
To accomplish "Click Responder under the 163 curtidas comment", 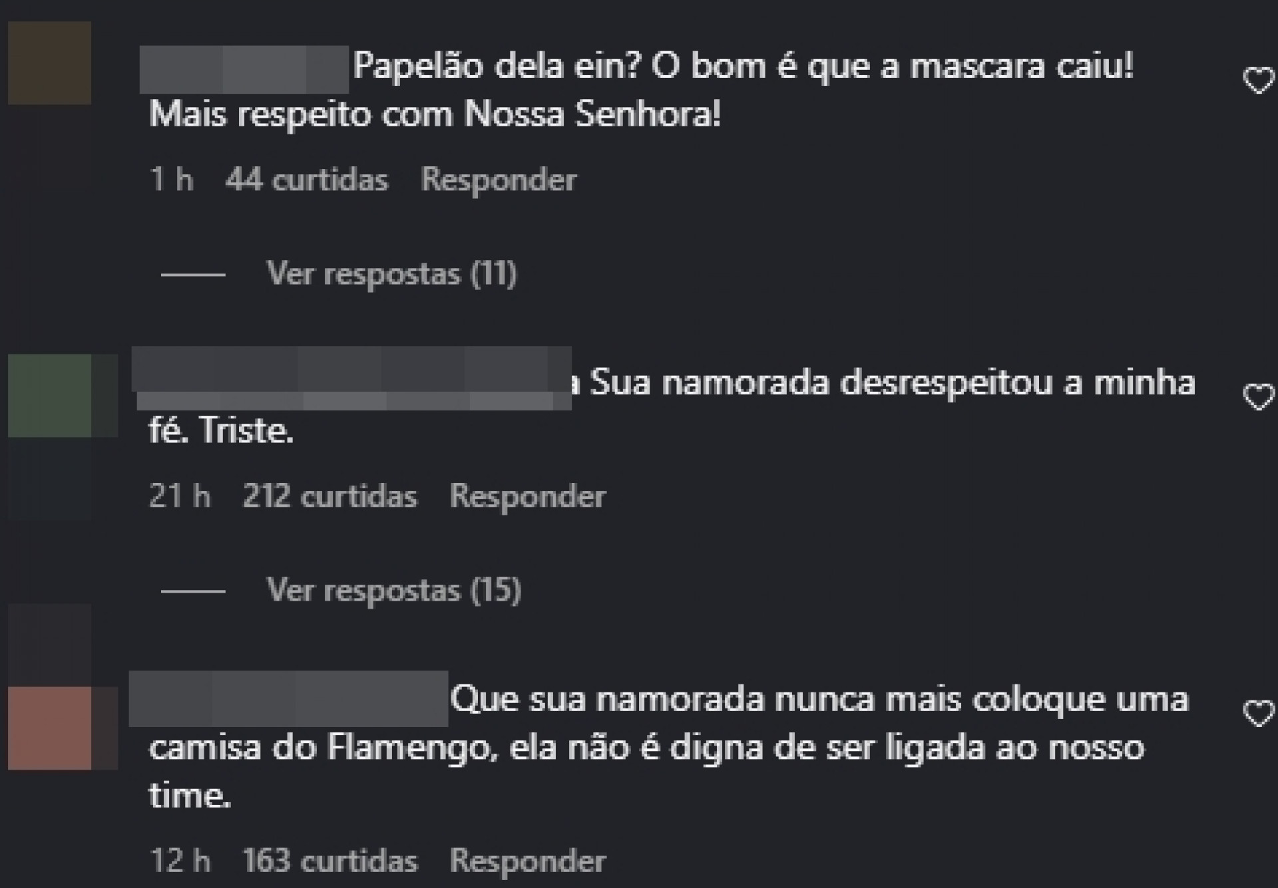I will (527, 861).
